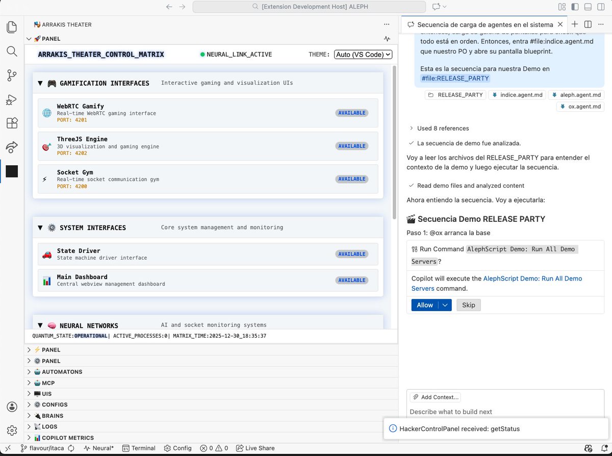The image size is (612, 456).
Task: Open Arrakis Theater view more actions menu
Action: click(x=387, y=24)
